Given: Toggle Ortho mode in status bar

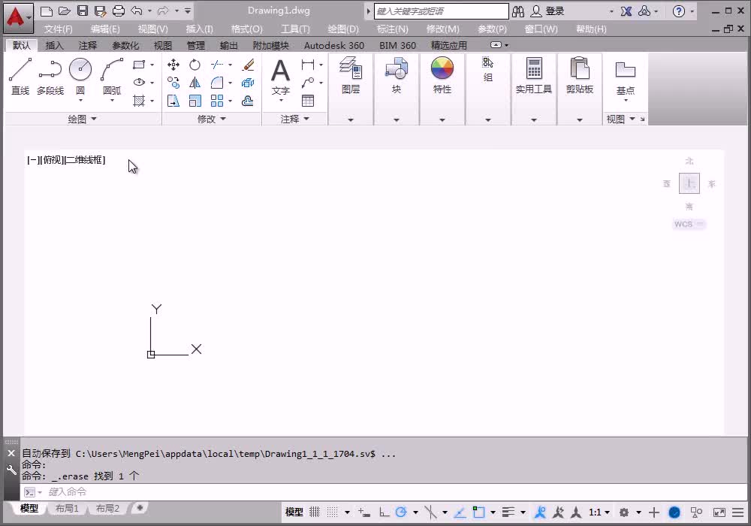Looking at the screenshot, I should (x=384, y=512).
